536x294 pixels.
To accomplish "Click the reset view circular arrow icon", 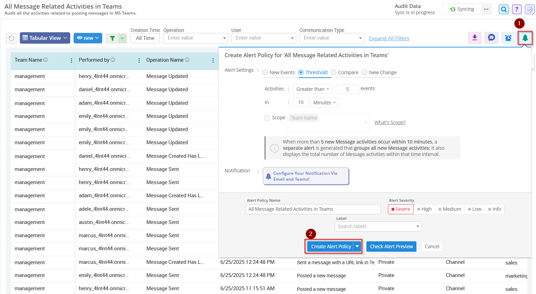I will [11, 38].
